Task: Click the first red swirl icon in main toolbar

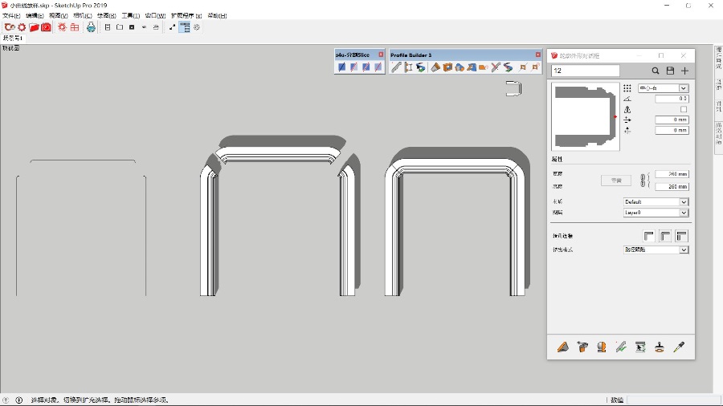Action: coord(9,27)
